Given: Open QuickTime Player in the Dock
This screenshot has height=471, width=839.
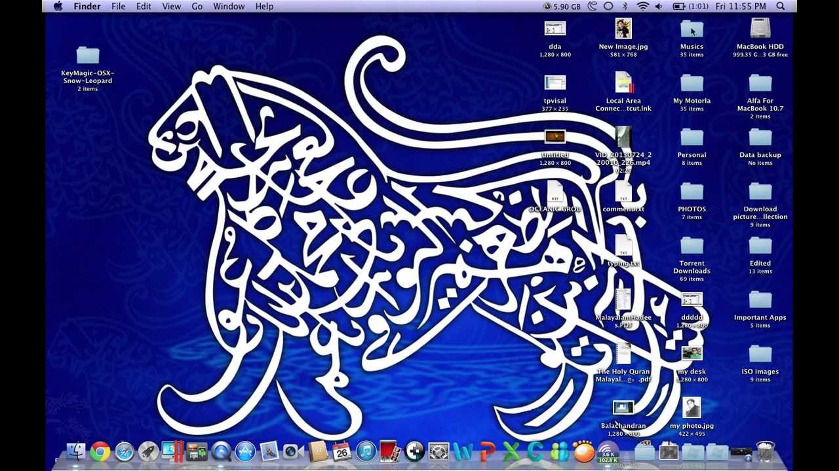Looking at the screenshot, I should [221, 451].
